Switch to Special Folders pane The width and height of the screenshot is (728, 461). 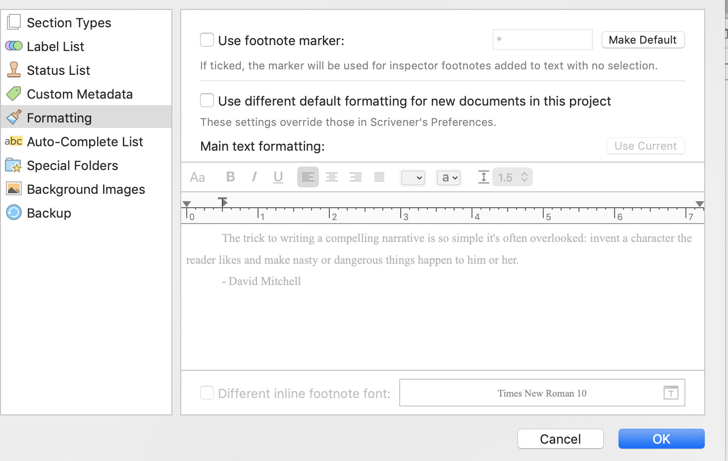[72, 165]
